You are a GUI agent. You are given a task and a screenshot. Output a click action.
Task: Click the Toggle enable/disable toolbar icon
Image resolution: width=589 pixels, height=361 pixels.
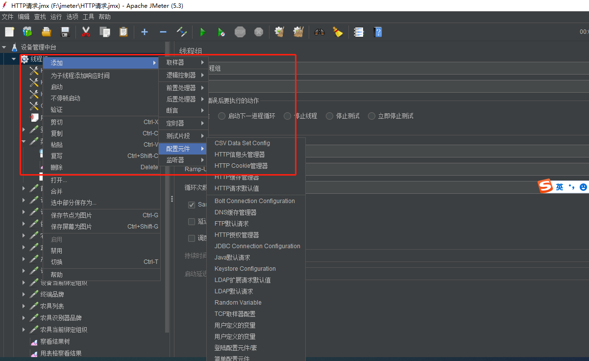click(x=182, y=32)
